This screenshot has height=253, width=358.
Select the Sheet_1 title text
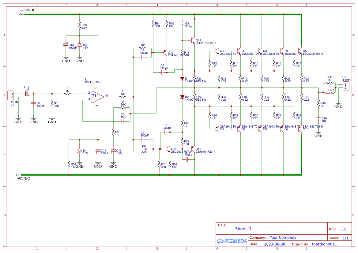pos(243,229)
